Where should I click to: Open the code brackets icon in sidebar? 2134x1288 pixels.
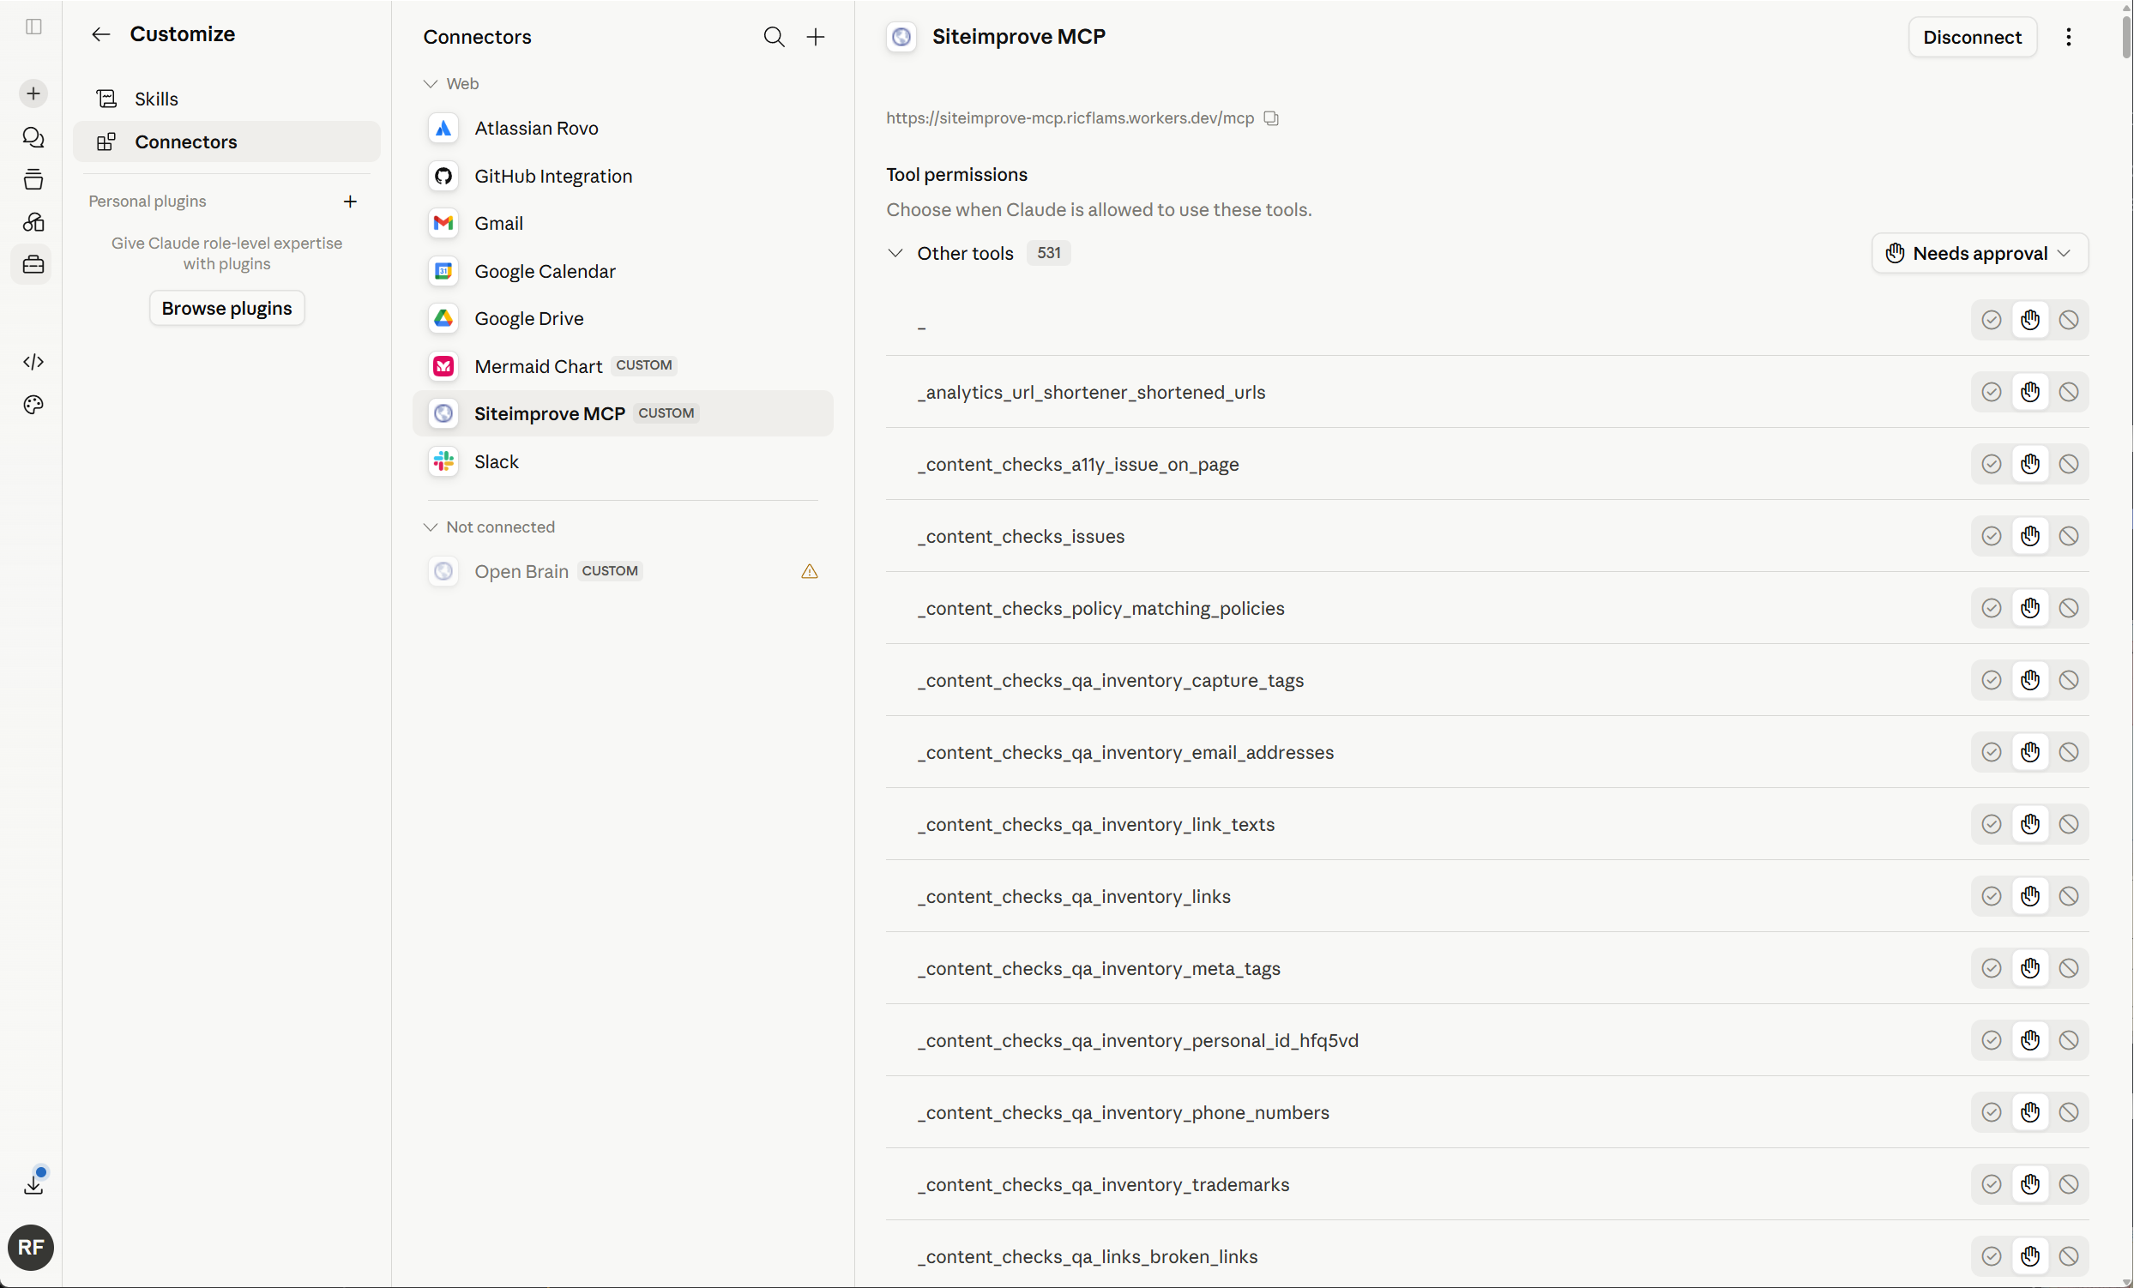point(33,362)
